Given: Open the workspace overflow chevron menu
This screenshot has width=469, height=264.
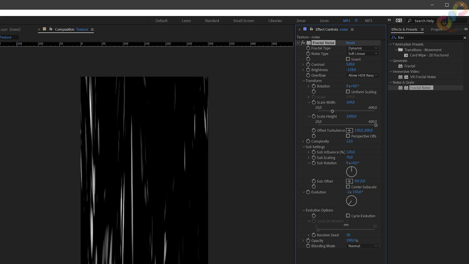Looking at the screenshot, I should coord(389,21).
